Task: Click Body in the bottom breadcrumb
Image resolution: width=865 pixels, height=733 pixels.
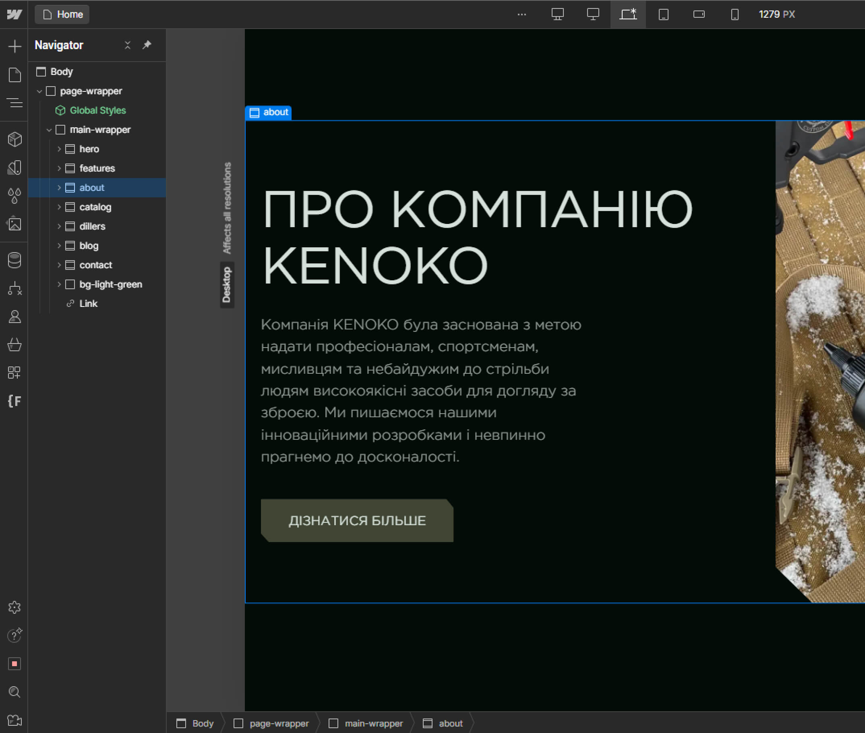Action: 195,723
